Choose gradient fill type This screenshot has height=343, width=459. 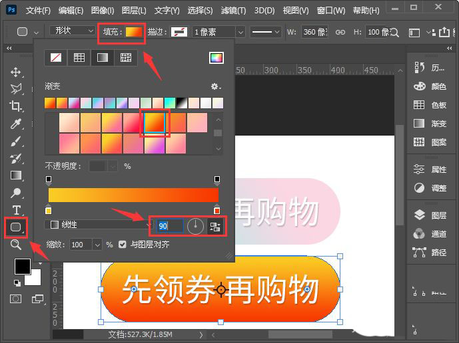click(x=103, y=58)
